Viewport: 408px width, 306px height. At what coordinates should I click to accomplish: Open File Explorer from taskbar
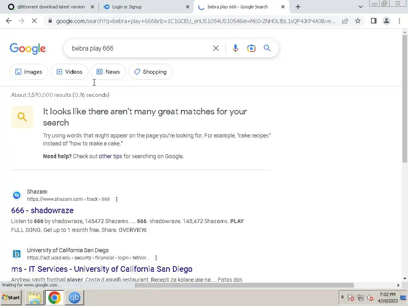coord(35,297)
